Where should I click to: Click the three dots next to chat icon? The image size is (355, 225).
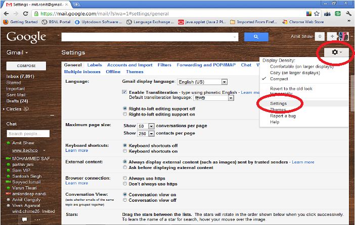point(37,219)
